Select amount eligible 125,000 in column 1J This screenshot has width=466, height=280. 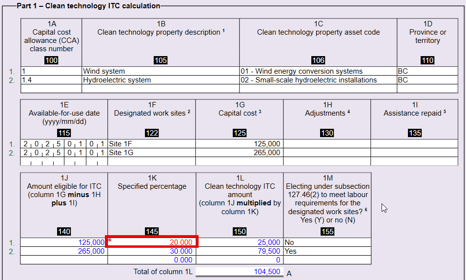64,242
